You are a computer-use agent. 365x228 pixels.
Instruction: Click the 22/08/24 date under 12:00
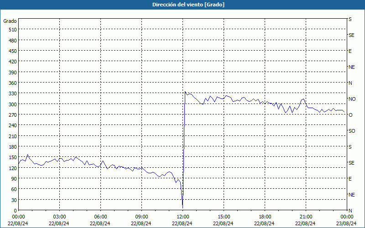click(182, 223)
